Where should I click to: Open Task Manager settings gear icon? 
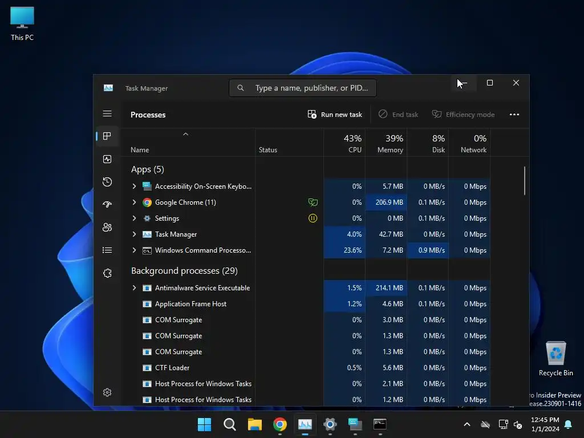point(107,392)
